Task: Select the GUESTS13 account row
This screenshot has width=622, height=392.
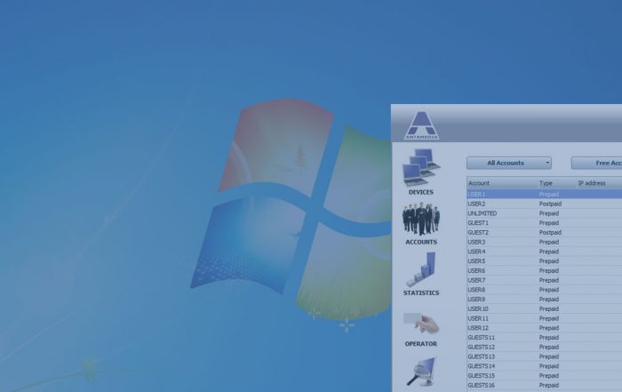Action: 544,356
